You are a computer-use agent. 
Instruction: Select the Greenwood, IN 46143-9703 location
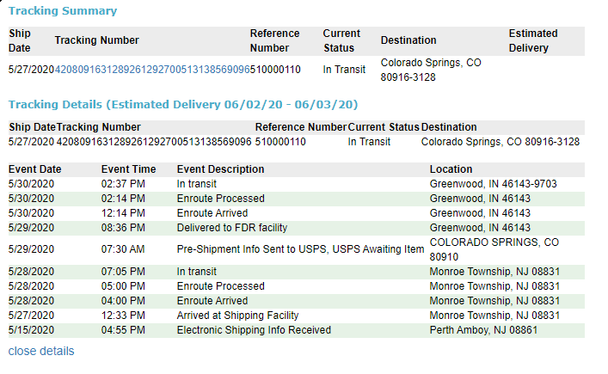click(x=493, y=184)
